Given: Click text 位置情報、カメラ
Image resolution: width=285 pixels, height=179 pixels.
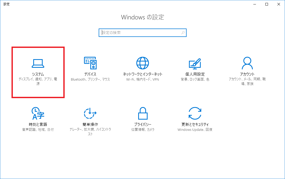Looking at the screenshot, I should click(x=143, y=130).
